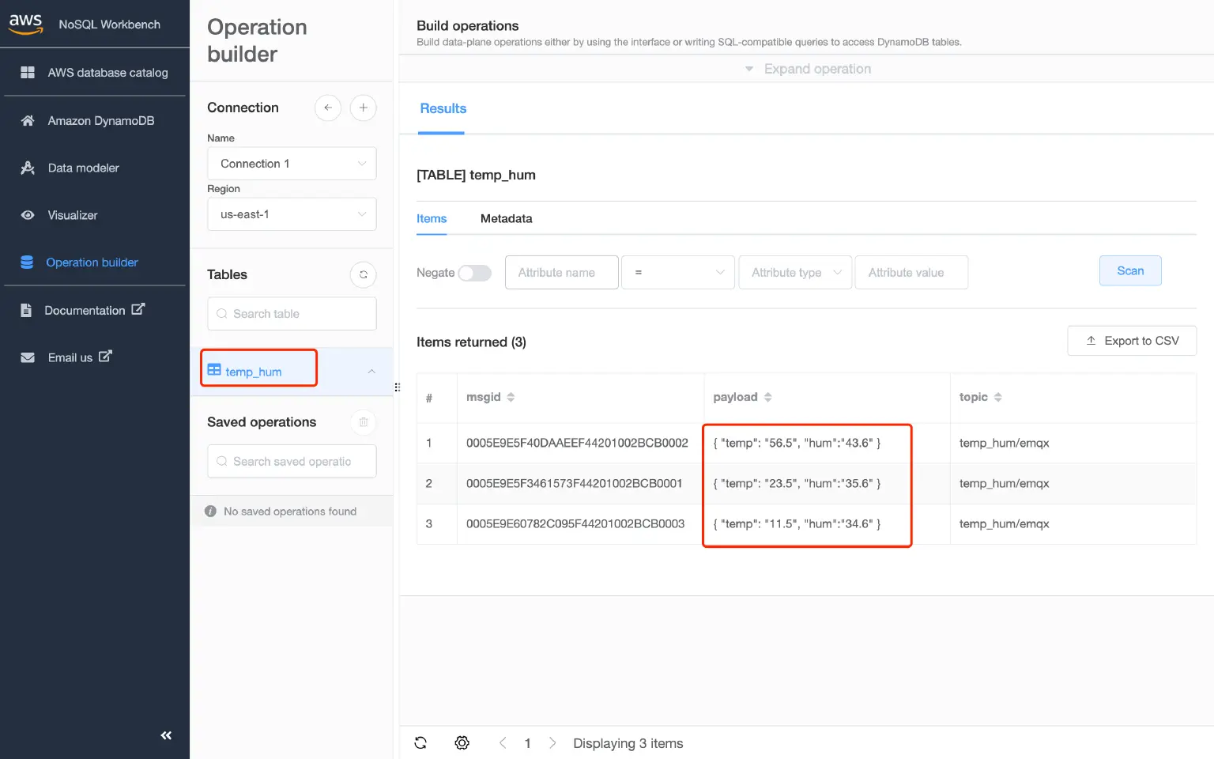Open the Attribute type dropdown
Screen dimensions: 1214x759
[794, 273]
